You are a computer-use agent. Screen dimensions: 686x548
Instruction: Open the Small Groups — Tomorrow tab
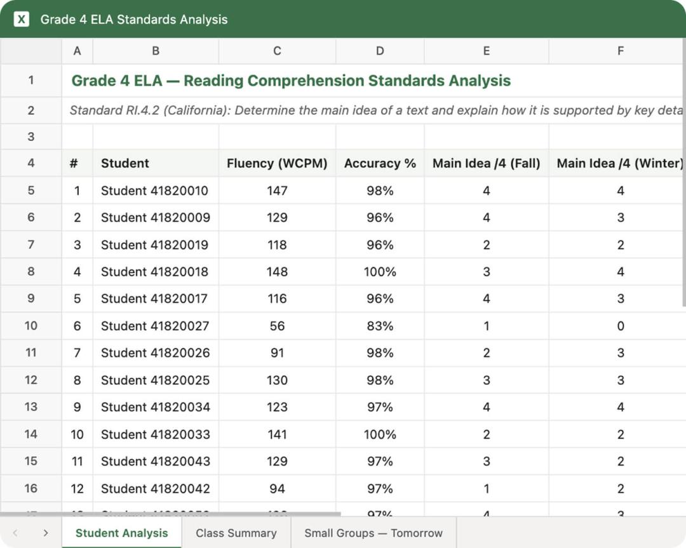373,533
